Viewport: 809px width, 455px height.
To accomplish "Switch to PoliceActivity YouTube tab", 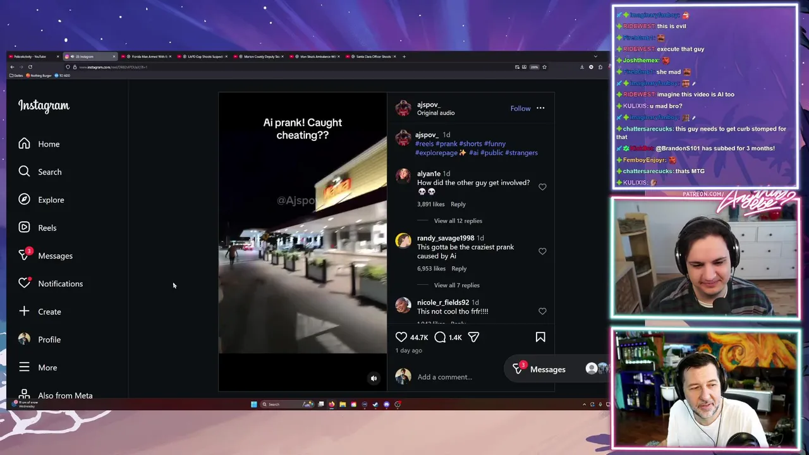I will click(33, 56).
